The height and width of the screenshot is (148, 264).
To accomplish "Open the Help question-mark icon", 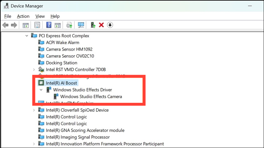I will [49, 25].
